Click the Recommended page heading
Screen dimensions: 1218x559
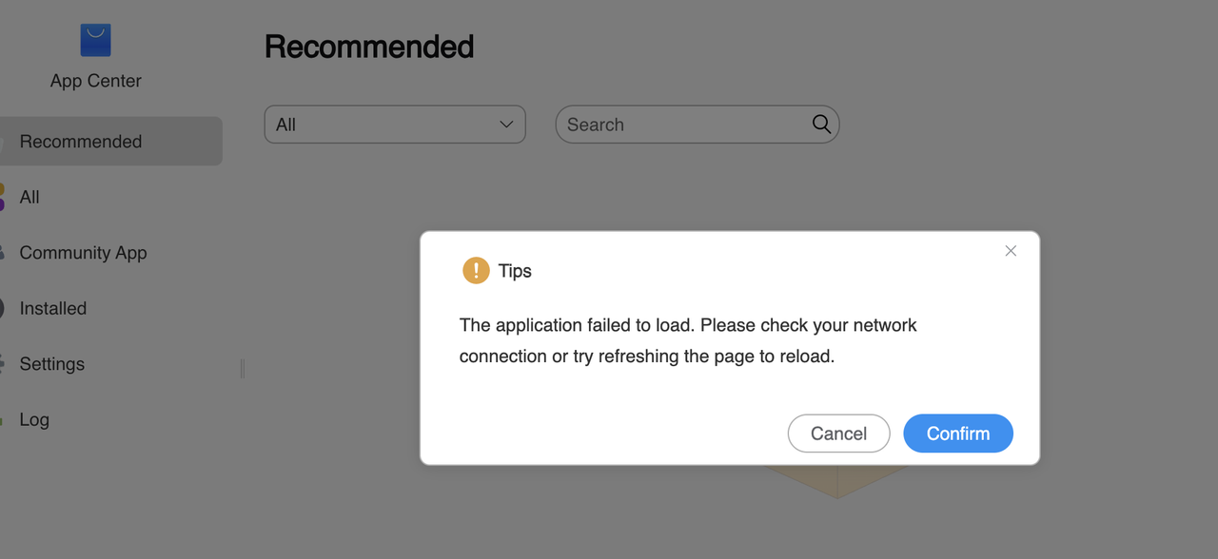tap(369, 47)
